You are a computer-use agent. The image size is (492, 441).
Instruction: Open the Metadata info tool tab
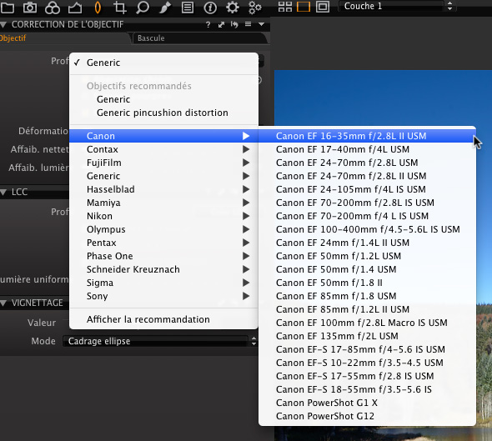(x=210, y=8)
